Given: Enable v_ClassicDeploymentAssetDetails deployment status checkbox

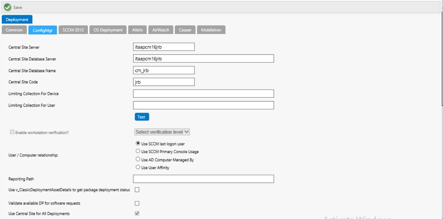Looking at the screenshot, I should [137, 190].
